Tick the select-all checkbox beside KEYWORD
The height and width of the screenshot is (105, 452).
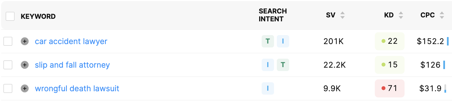pyautogui.click(x=10, y=16)
